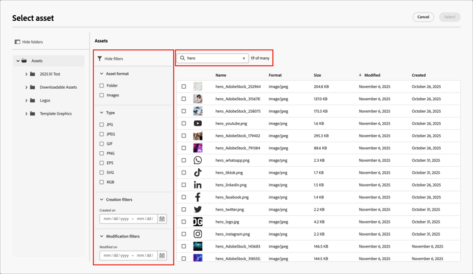
Task: Click the Assets root folder icon
Action: tap(24, 60)
